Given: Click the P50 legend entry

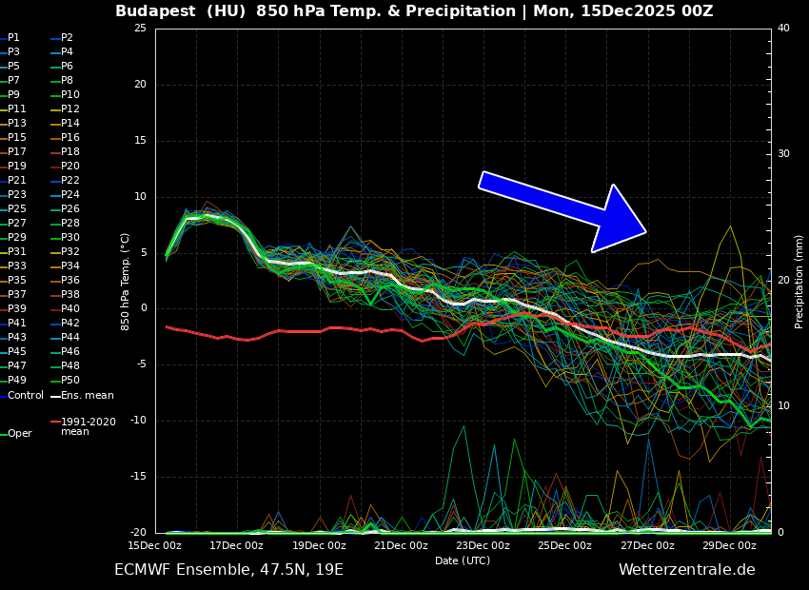Looking at the screenshot, I should [70, 381].
